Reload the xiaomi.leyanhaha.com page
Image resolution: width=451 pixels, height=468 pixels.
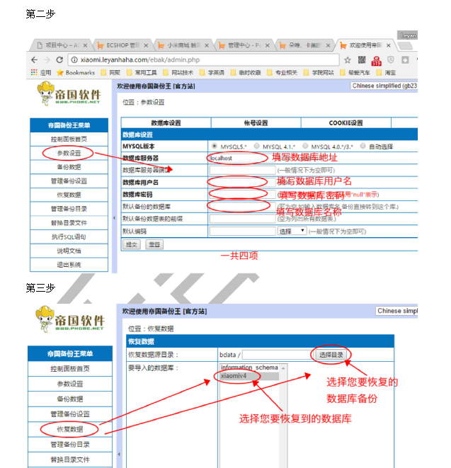click(59, 59)
